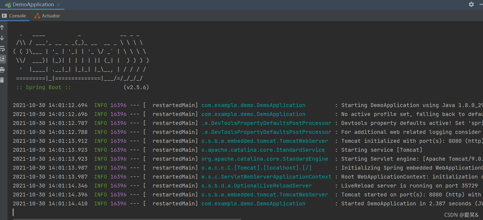This screenshot has height=220, width=483.
Task: Switch to the Actuator tab
Action: 47,16
